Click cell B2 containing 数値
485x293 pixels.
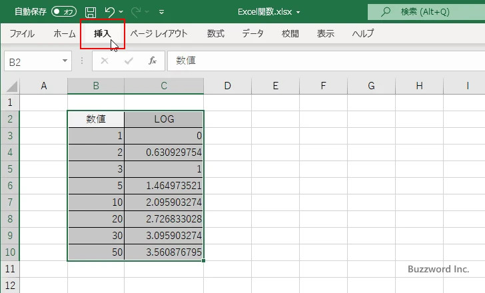96,119
